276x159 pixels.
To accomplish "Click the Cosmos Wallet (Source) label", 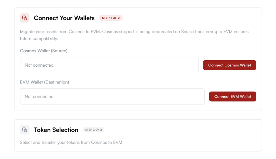I will pyautogui.click(x=43, y=51).
